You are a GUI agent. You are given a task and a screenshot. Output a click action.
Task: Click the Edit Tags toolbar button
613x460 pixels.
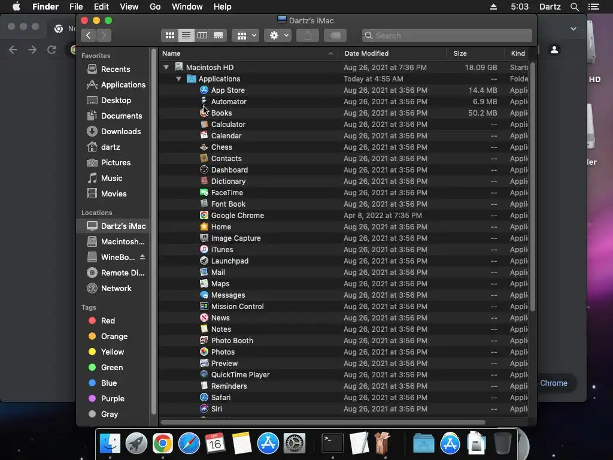coord(335,35)
